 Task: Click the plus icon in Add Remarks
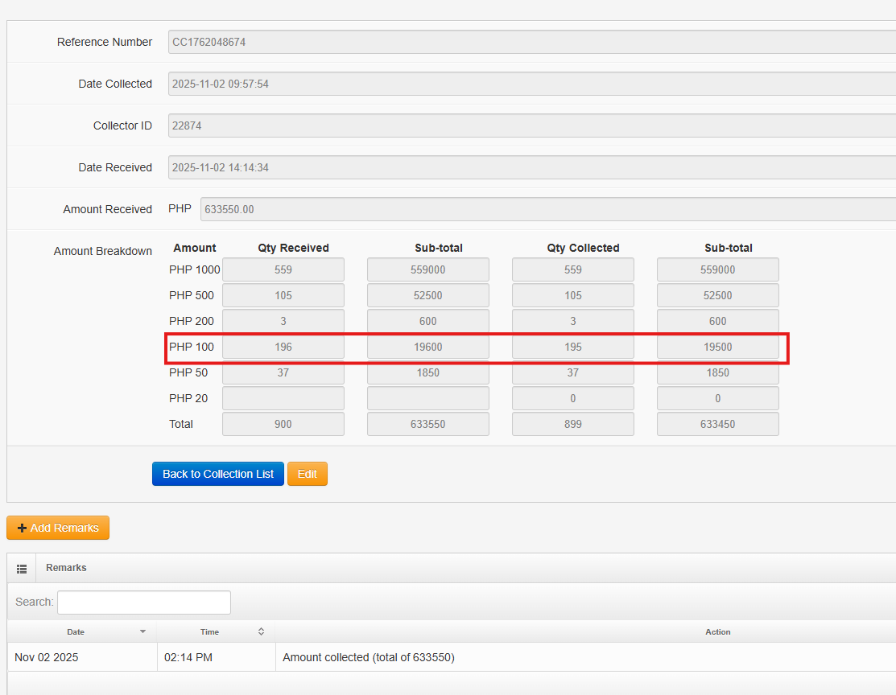(22, 528)
